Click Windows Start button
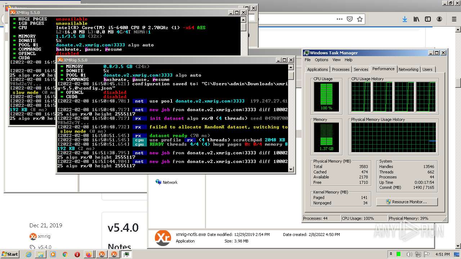 pyautogui.click(x=10, y=254)
